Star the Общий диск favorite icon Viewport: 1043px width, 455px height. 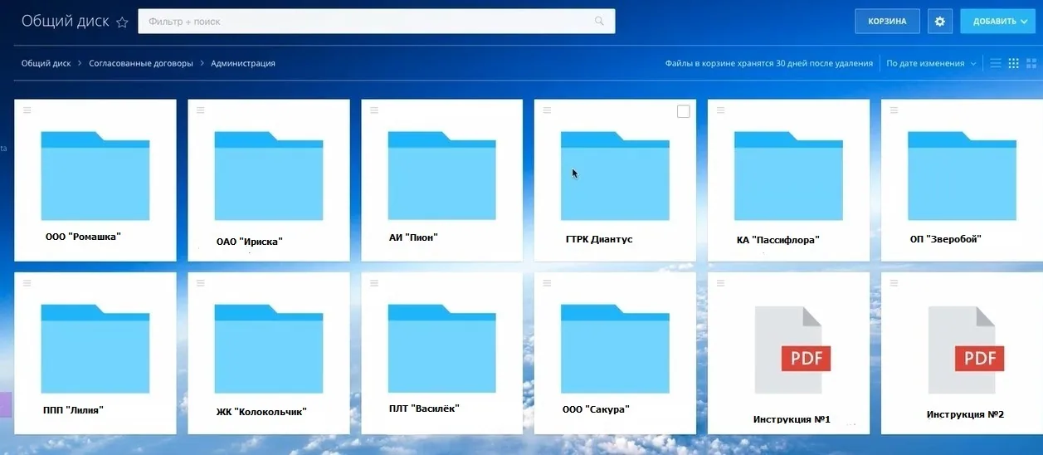(122, 22)
